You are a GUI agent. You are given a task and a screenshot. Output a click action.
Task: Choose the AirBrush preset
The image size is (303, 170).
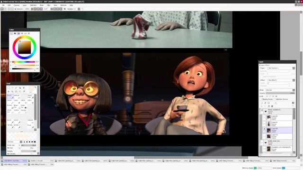[17, 96]
